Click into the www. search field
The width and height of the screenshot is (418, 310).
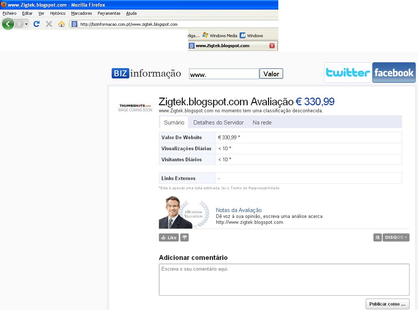(224, 74)
